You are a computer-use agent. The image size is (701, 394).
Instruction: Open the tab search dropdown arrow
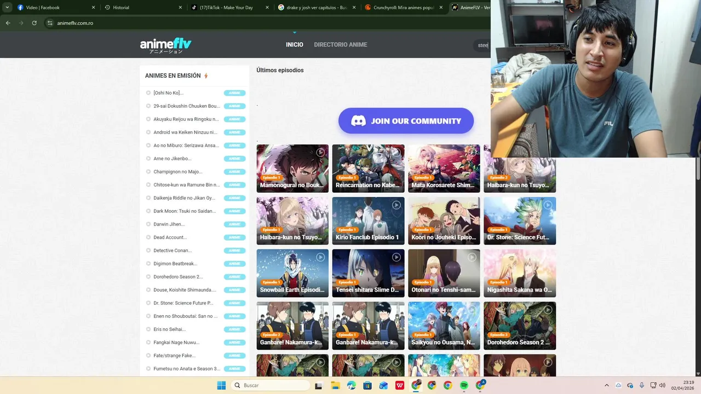(7, 8)
